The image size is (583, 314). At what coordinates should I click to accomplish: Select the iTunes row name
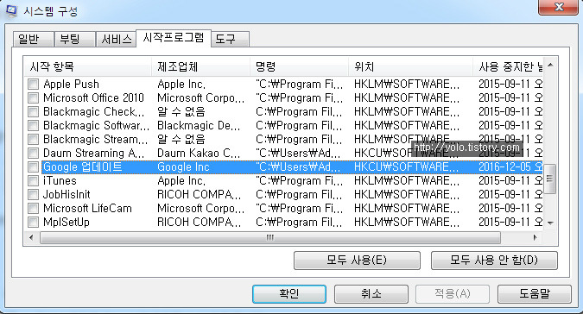(x=60, y=181)
